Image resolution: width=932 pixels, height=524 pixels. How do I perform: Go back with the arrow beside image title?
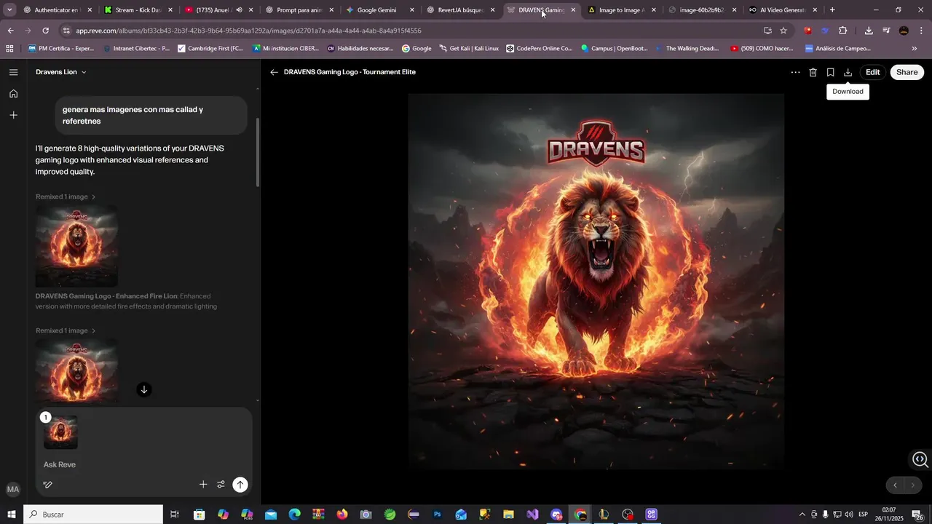(x=274, y=72)
